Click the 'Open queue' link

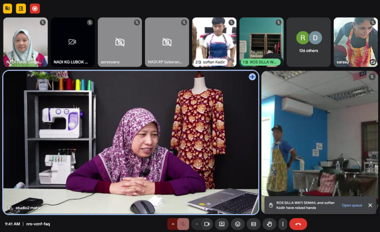pos(352,205)
